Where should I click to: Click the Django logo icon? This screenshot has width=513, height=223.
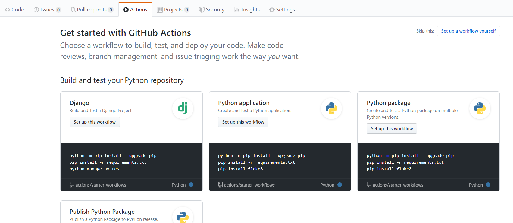click(183, 108)
